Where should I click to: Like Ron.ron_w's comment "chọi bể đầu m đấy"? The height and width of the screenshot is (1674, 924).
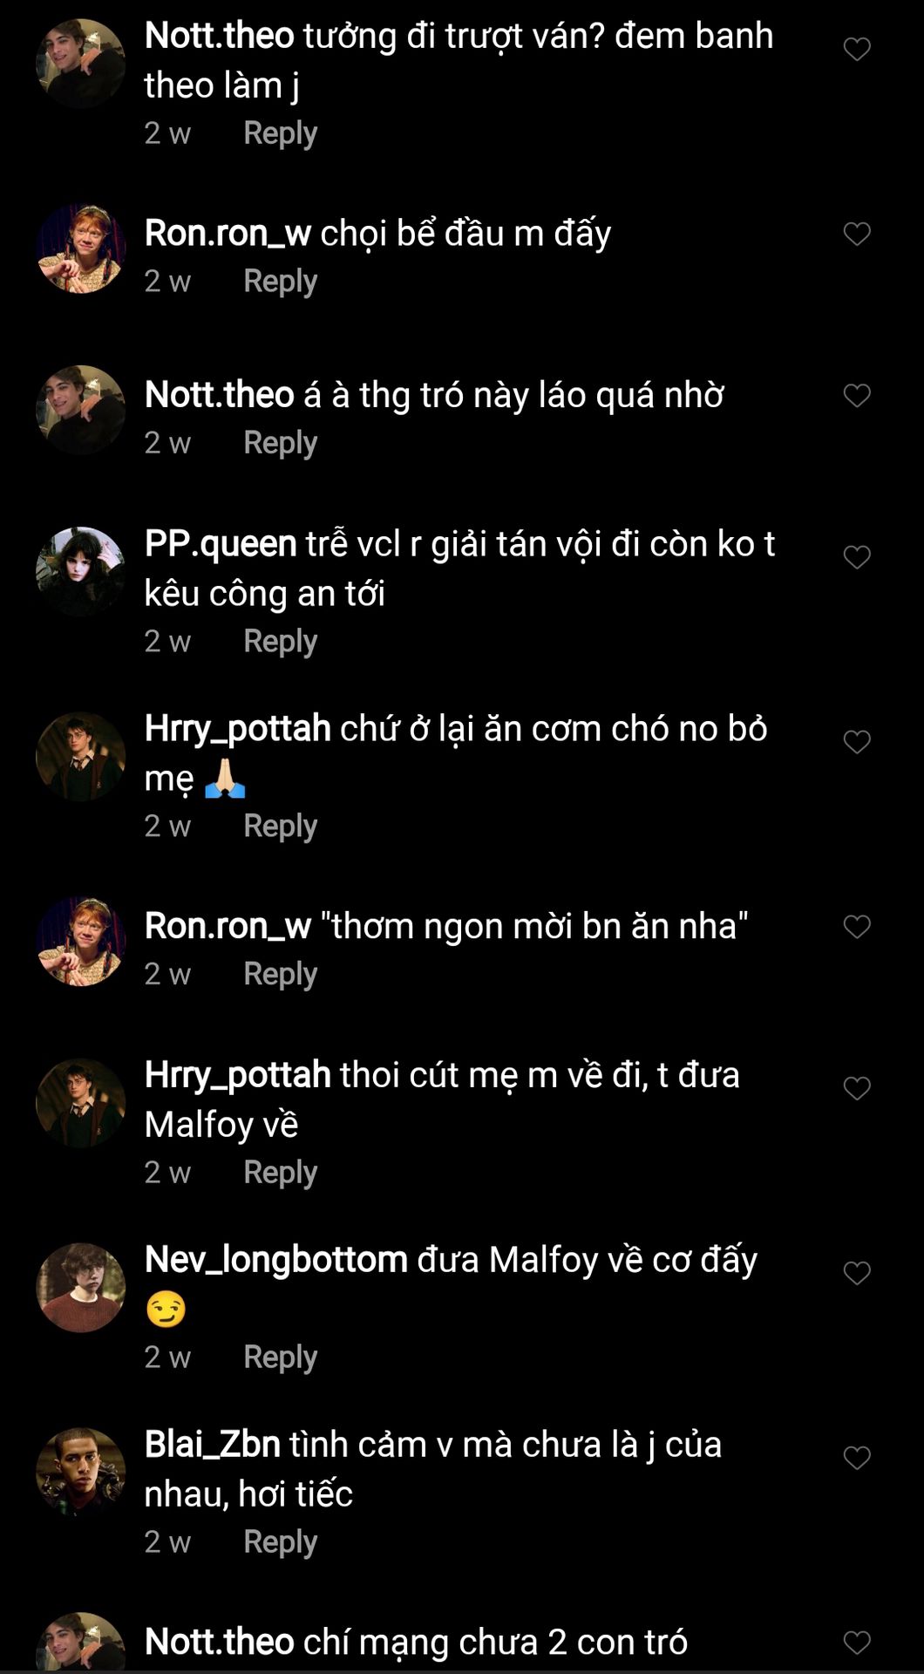pyautogui.click(x=857, y=234)
